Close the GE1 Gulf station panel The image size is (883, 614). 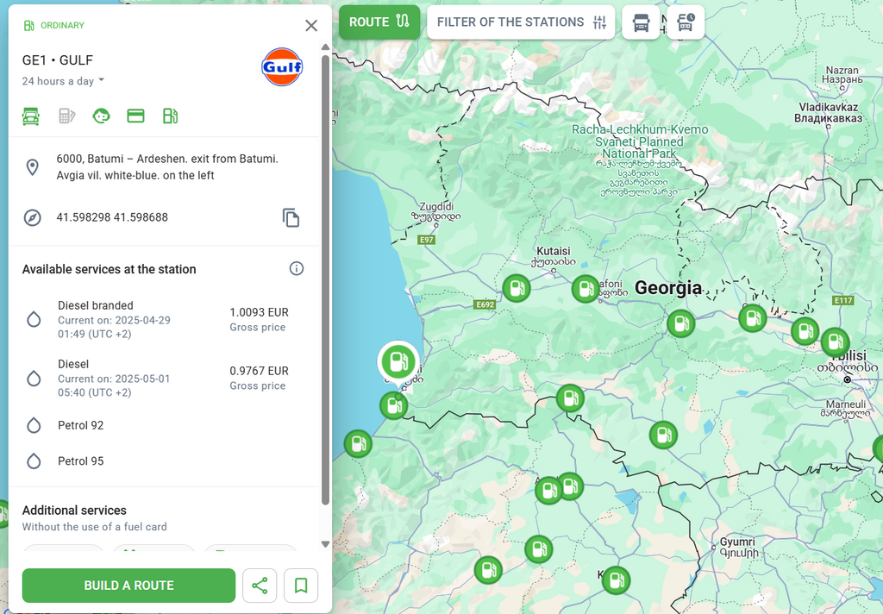pos(310,25)
